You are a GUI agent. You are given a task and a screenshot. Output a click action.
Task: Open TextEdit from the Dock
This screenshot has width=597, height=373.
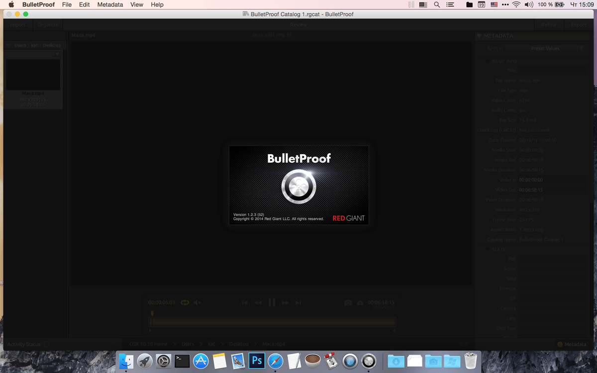(x=294, y=361)
